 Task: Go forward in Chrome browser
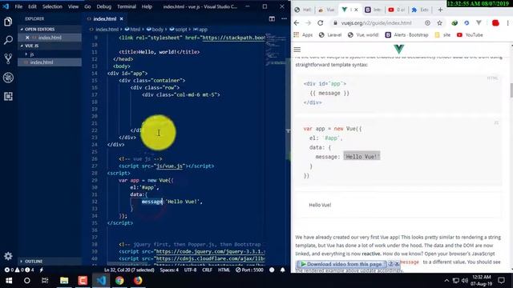pos(308,23)
